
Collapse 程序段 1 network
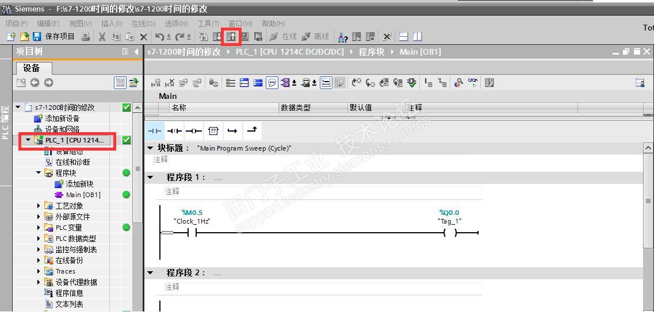click(151, 177)
